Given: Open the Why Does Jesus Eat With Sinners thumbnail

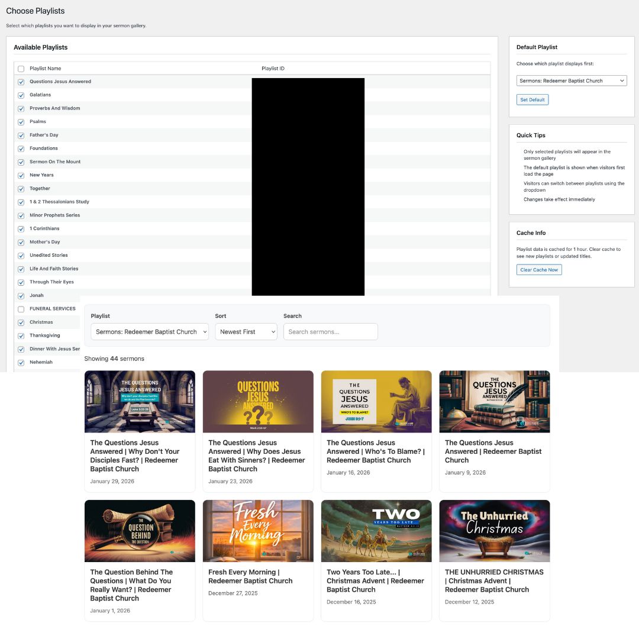Looking at the screenshot, I should coord(258,402).
